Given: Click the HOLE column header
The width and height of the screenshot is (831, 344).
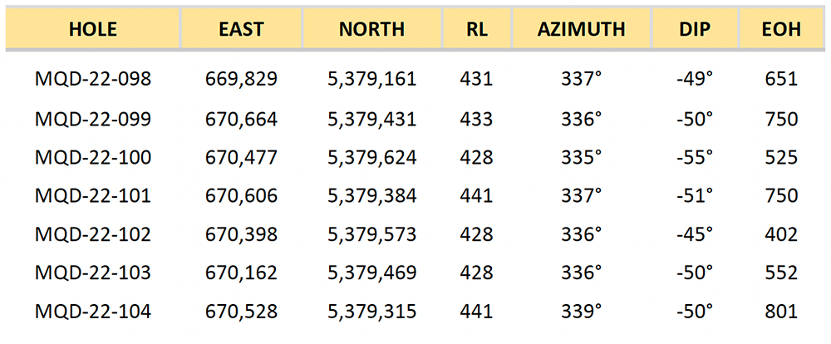Looking at the screenshot, I should (x=93, y=29).
